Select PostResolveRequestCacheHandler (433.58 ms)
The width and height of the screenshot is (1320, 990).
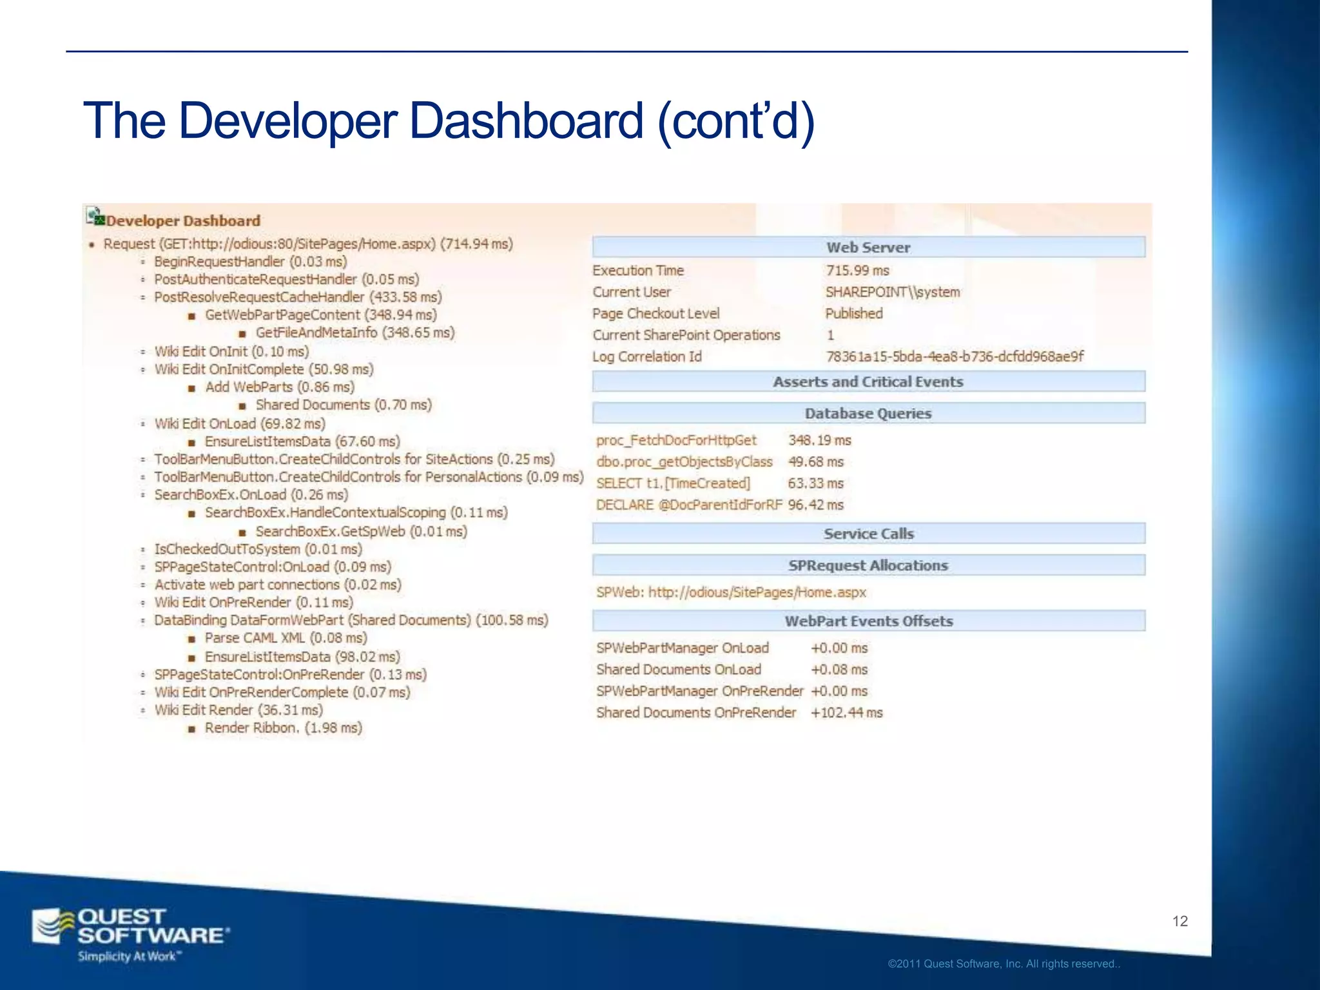click(298, 297)
